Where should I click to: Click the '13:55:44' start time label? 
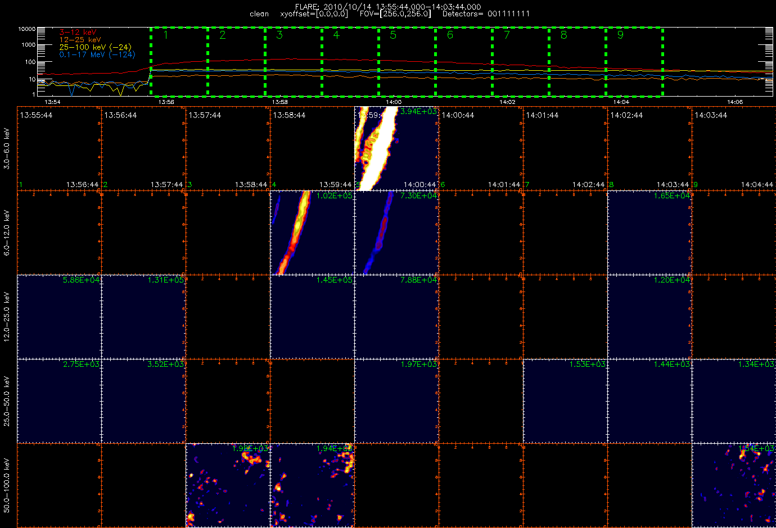(36, 115)
